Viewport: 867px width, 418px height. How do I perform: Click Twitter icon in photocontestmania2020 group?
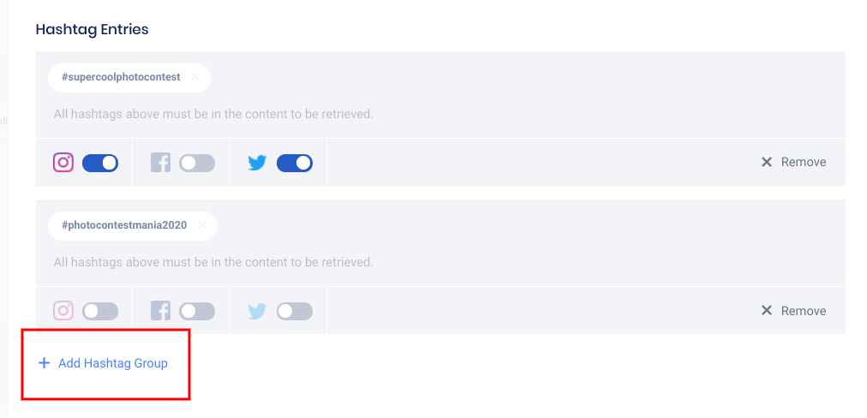(x=257, y=311)
